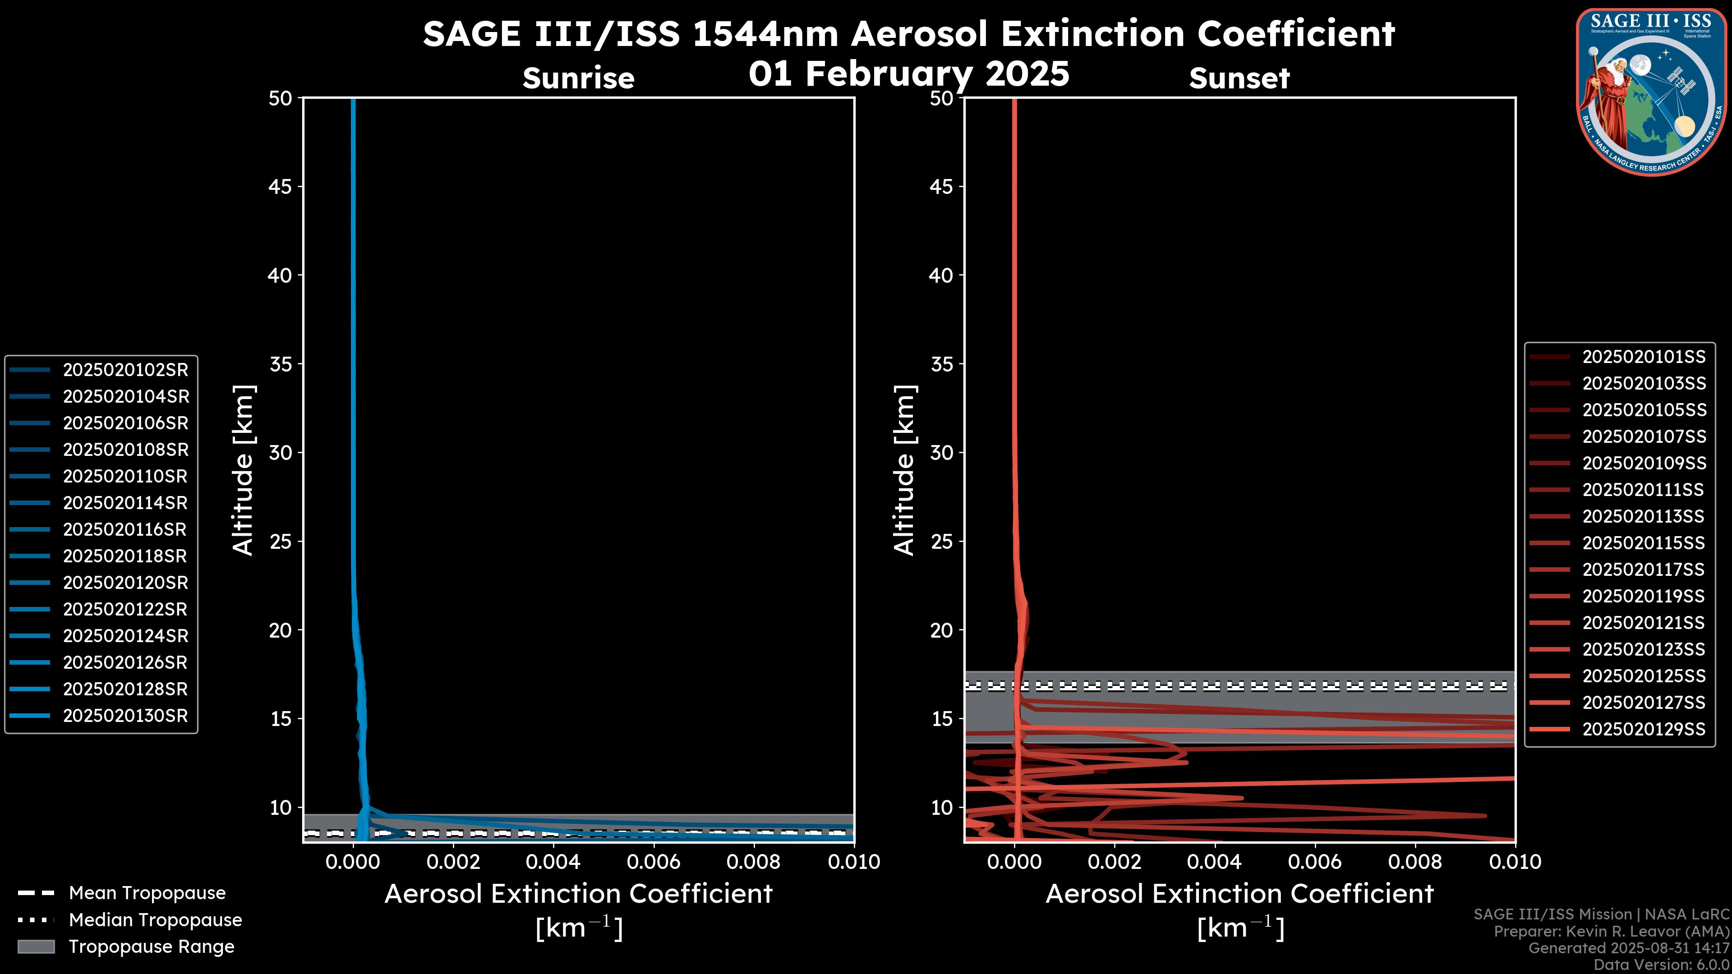
Task: Click the 2025020130SR legend line swatch
Action: [x=30, y=716]
